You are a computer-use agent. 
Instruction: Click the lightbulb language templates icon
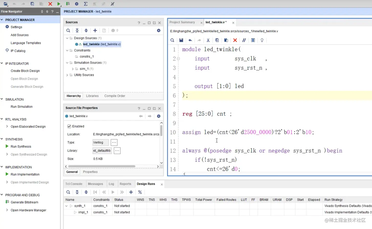coord(262,40)
